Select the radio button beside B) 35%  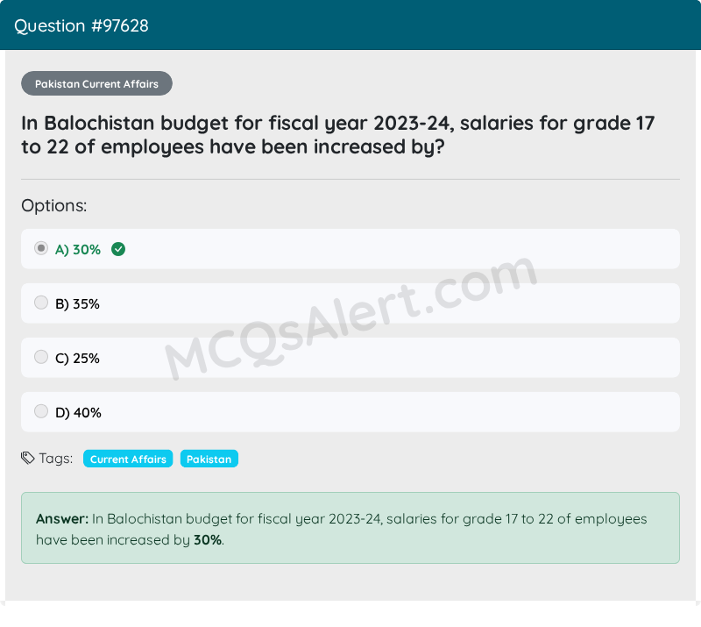coord(41,302)
